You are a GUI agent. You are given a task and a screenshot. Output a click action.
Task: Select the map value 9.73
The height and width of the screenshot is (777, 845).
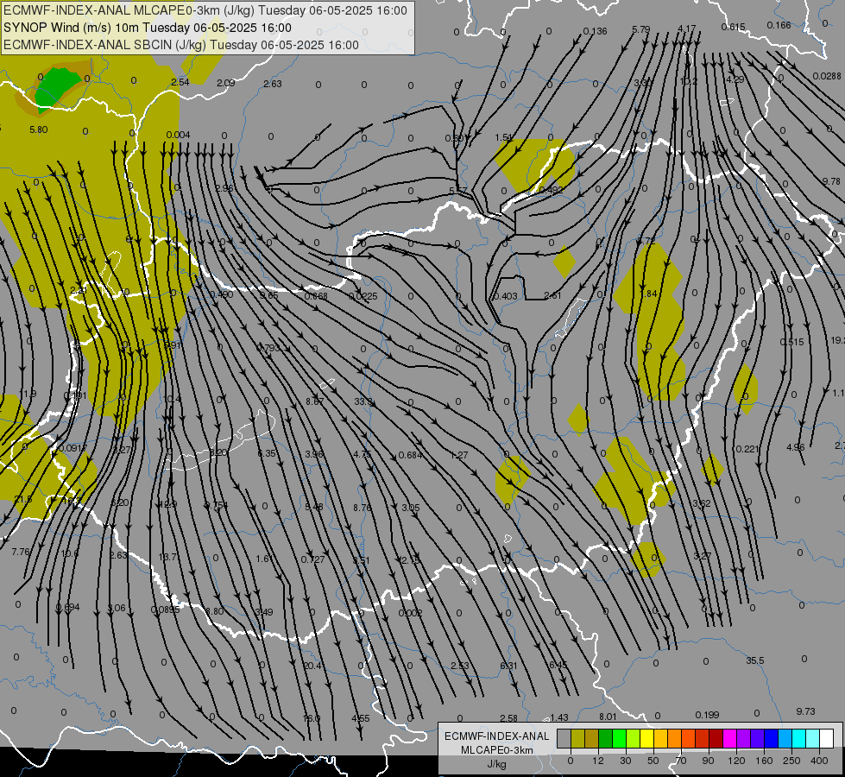coord(805,711)
